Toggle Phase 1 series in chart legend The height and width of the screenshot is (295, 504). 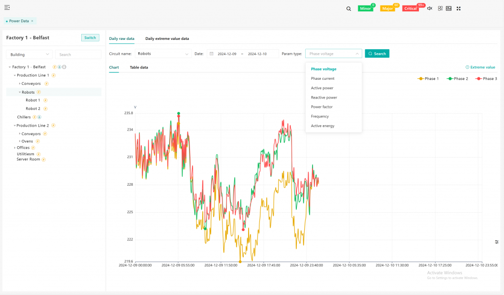(x=428, y=79)
